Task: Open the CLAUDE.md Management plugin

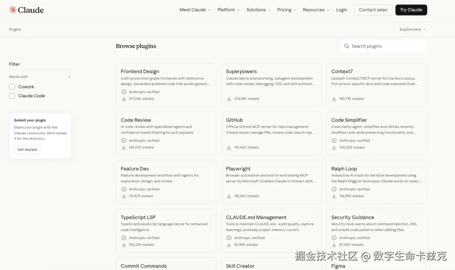Action: [x=271, y=231]
